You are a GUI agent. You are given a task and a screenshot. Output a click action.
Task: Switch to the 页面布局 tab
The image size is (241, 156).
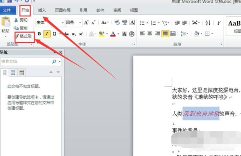tap(63, 10)
